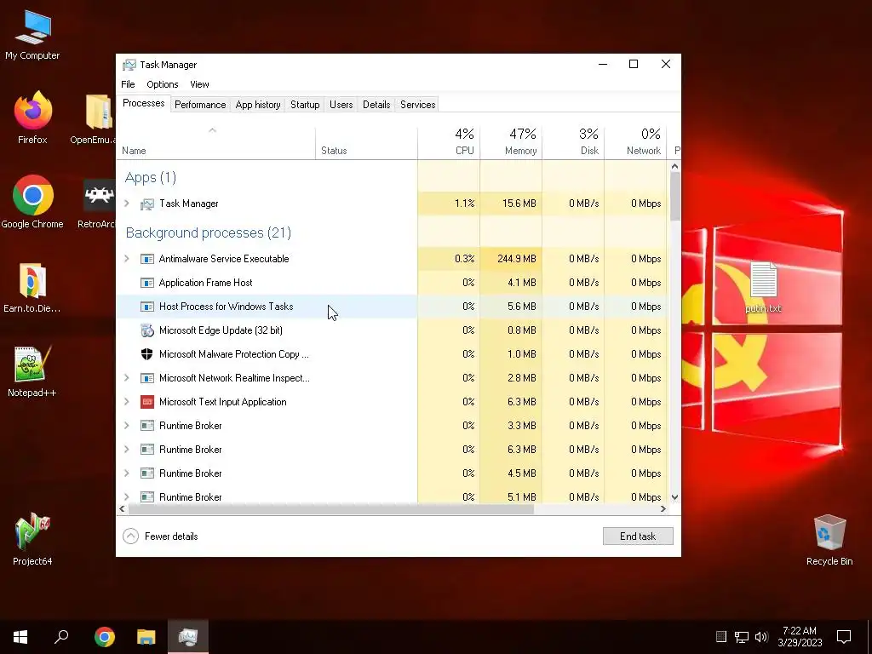
Task: Click the leftmost system tray icon
Action: click(x=721, y=637)
